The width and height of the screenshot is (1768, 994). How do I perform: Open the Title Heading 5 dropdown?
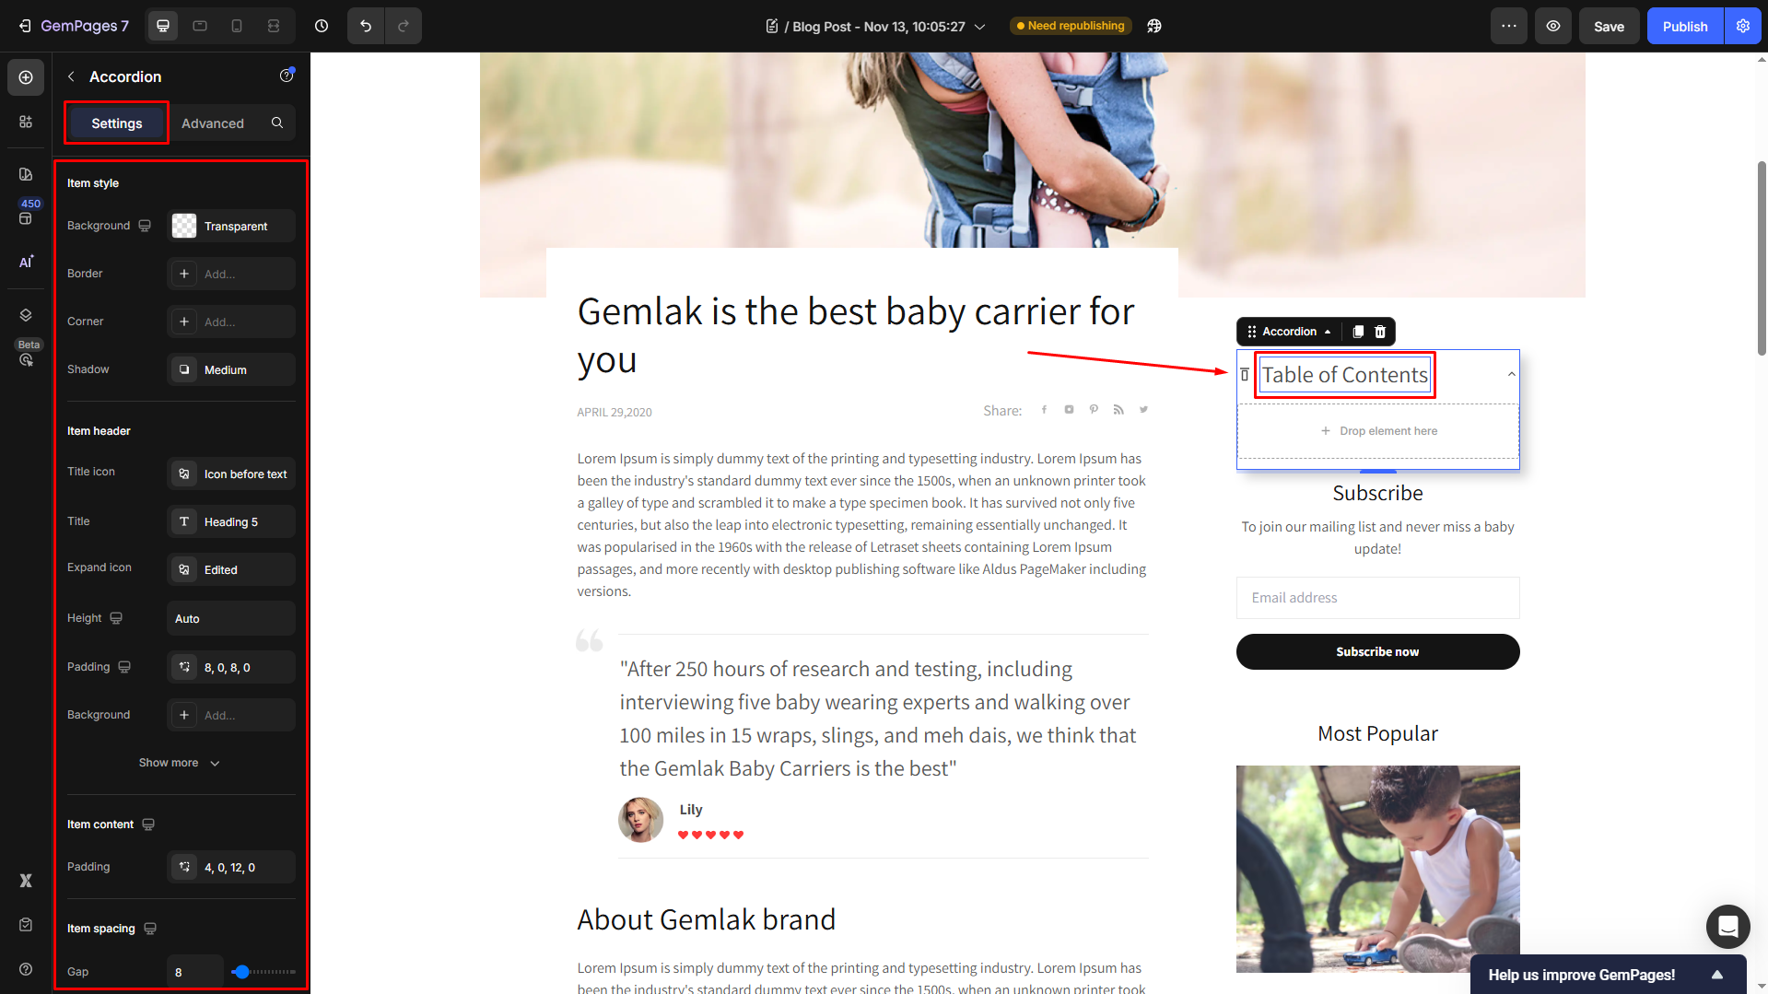point(231,521)
